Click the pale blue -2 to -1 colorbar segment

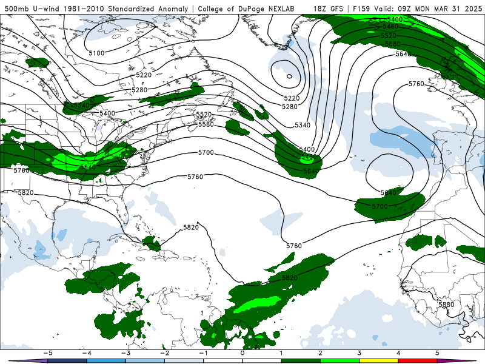tap(184, 361)
